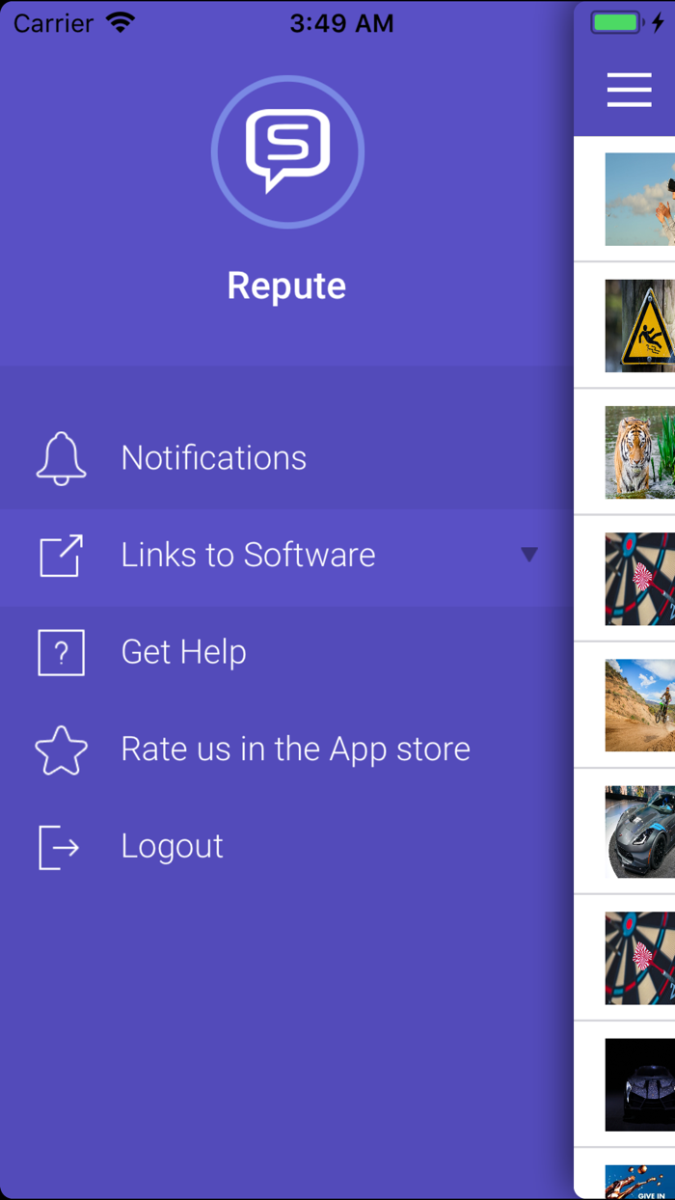The height and width of the screenshot is (1200, 675).
Task: Open the black car dark background thumbnail
Action: (640, 1085)
